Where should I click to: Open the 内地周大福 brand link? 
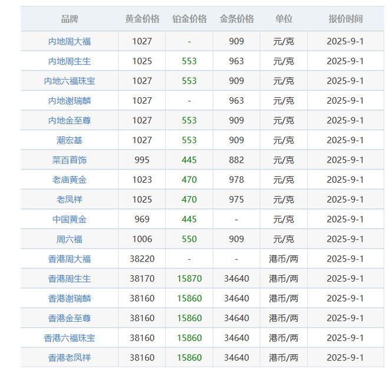coord(70,41)
